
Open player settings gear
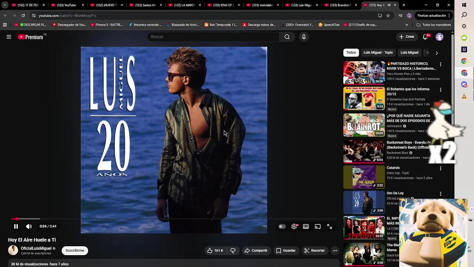pos(294,227)
